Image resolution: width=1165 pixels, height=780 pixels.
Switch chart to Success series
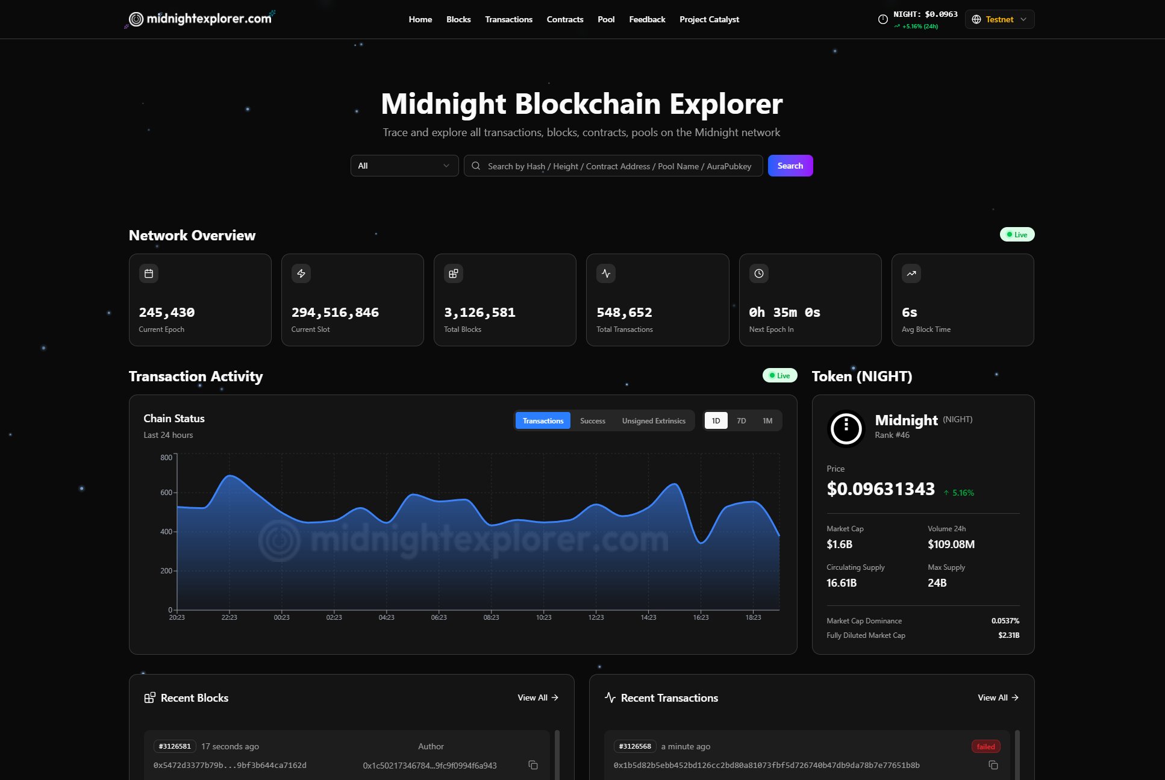(x=592, y=421)
